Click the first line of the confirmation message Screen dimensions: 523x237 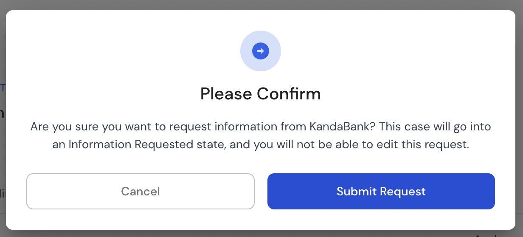coord(261,127)
